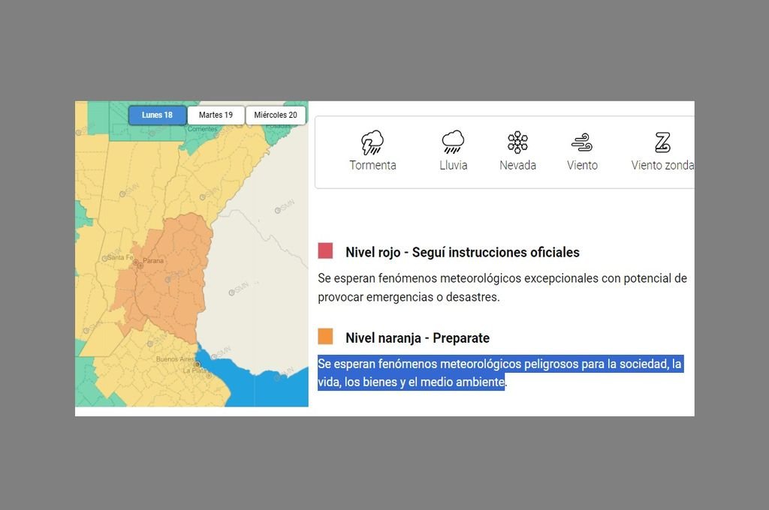Image resolution: width=769 pixels, height=510 pixels.
Task: Click the red alert level swatch
Action: [x=325, y=251]
